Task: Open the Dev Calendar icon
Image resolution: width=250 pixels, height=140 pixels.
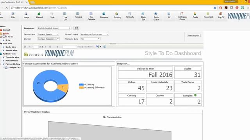Action: (91, 16)
